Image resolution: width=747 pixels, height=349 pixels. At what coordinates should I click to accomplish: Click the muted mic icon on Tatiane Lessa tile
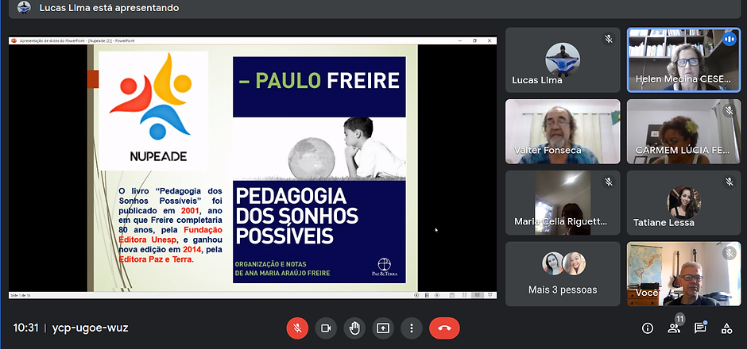(729, 182)
